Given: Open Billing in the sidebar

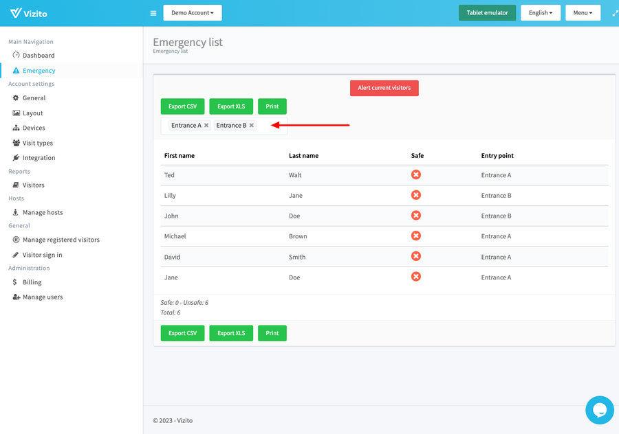Looking at the screenshot, I should 32,282.
